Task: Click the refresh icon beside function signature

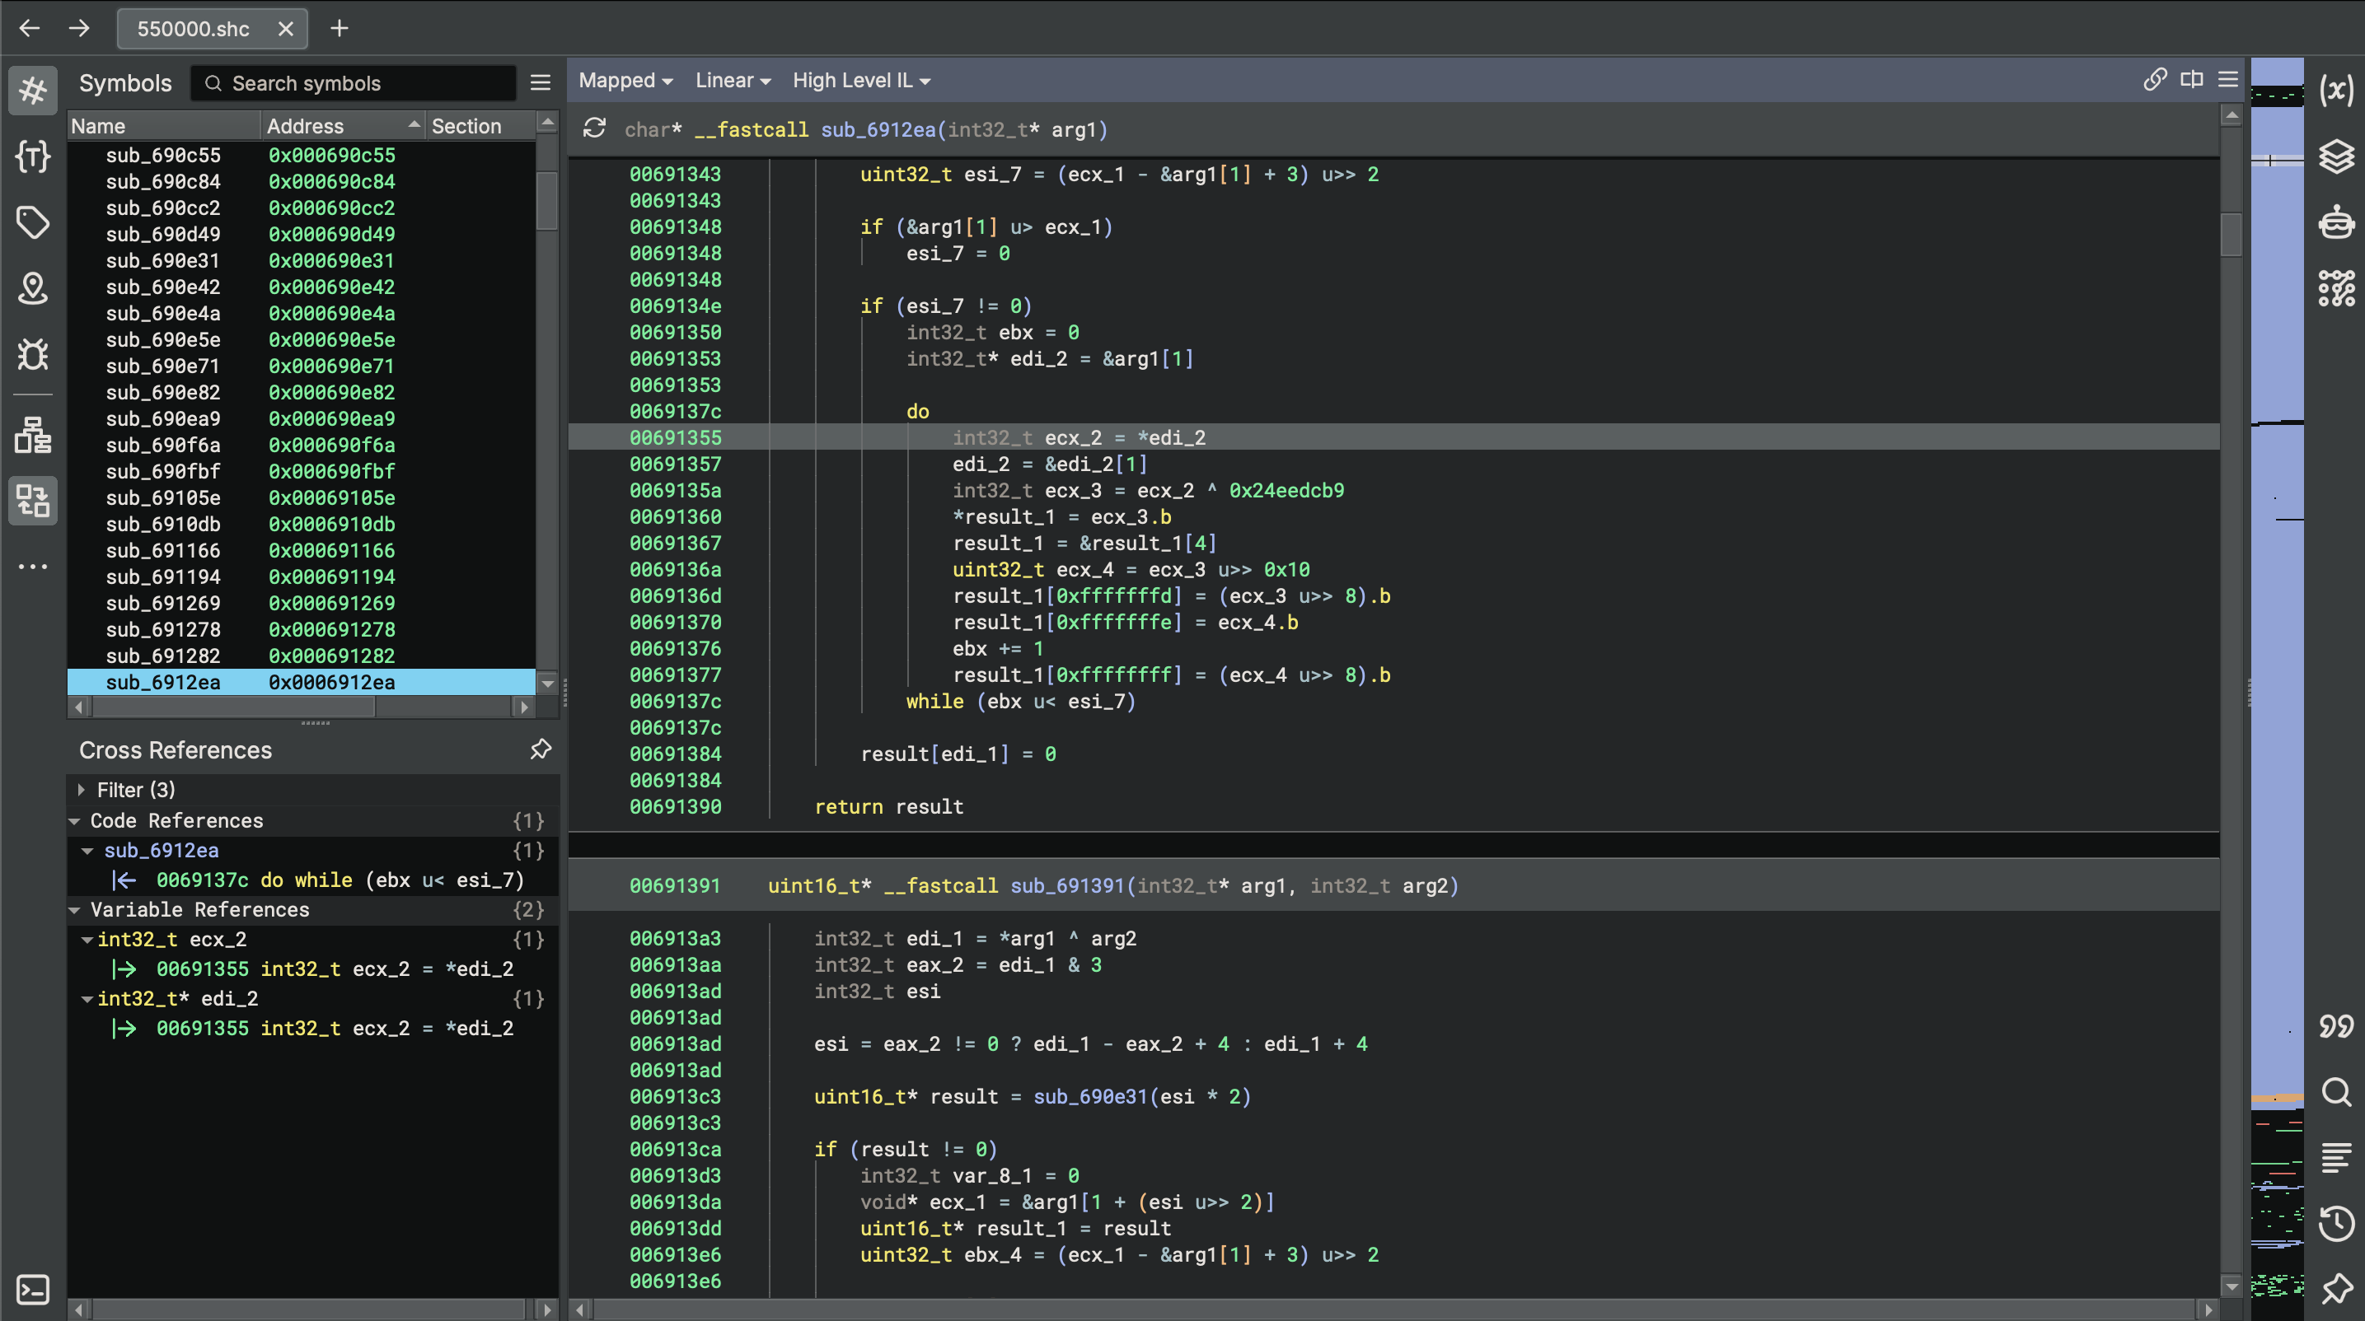Action: pos(594,128)
